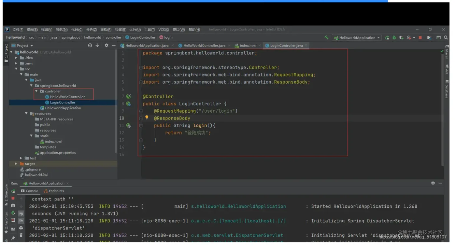456x249 pixels.
Task: Open the 重构(R) menu
Action: coord(106,30)
